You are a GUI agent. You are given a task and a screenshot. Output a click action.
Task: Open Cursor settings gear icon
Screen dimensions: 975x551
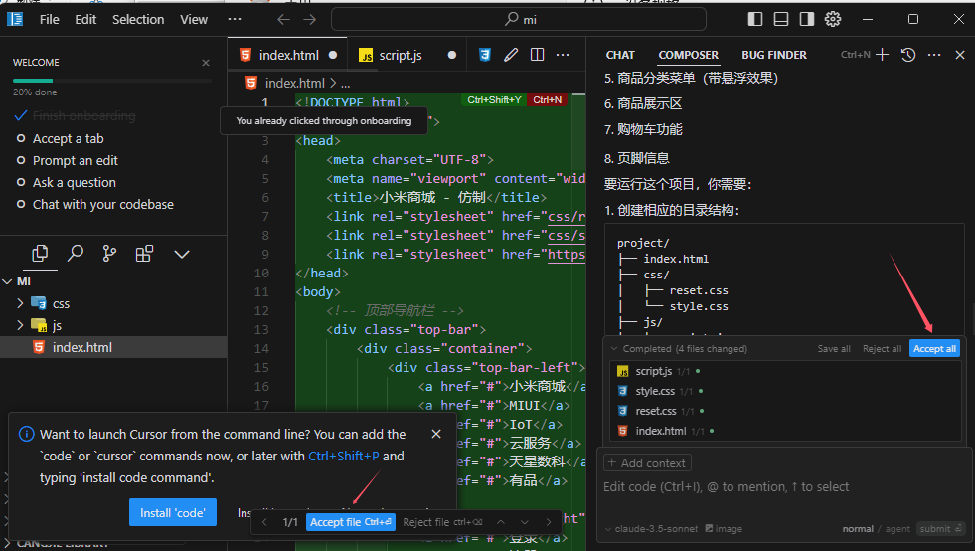point(833,19)
